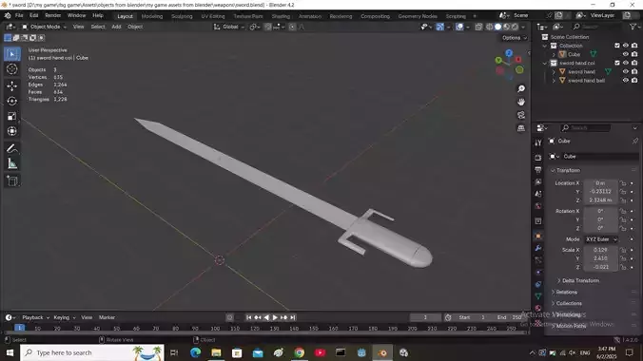Toggle camera view icon in viewport
Image resolution: width=643 pixels, height=361 pixels.
click(x=521, y=115)
